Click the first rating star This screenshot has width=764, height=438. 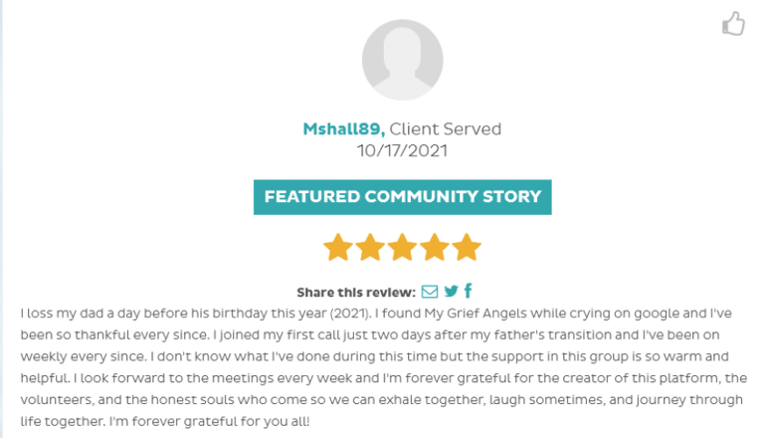click(338, 247)
